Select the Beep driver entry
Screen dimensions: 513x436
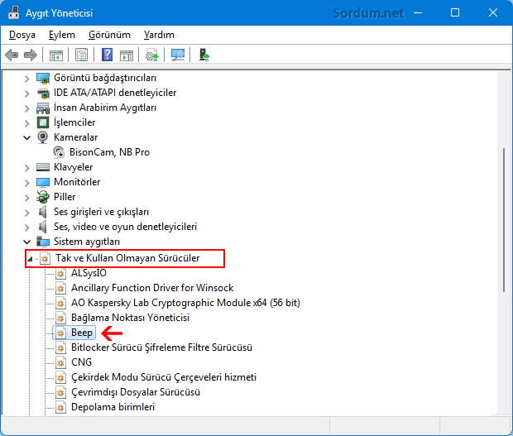tap(82, 333)
